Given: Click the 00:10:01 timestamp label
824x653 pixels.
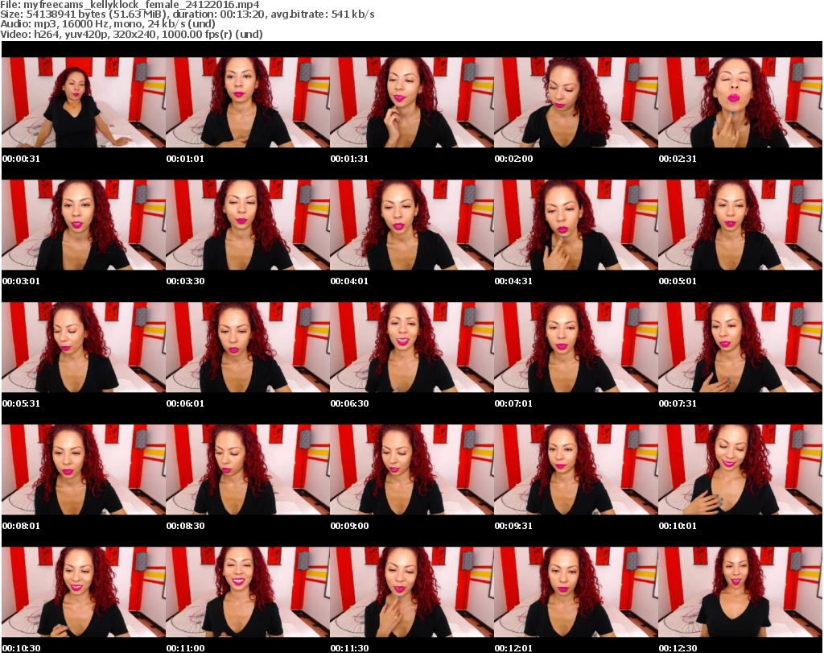Looking at the screenshot, I should pyautogui.click(x=678, y=526).
